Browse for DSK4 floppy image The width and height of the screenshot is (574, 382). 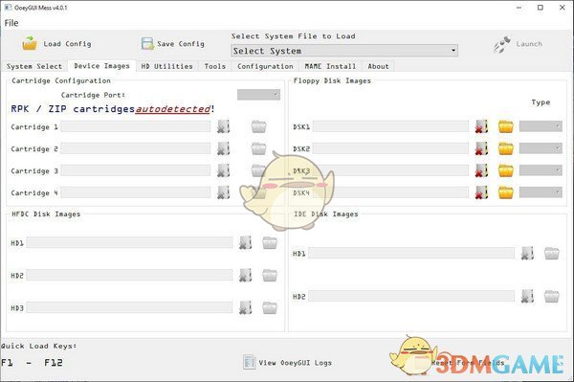coord(505,192)
